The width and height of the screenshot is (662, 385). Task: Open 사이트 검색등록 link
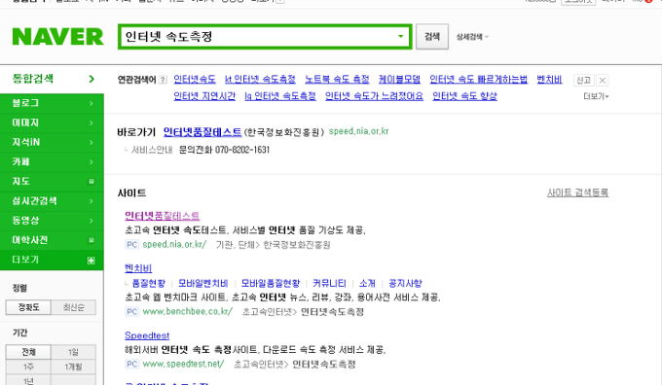coord(577,192)
